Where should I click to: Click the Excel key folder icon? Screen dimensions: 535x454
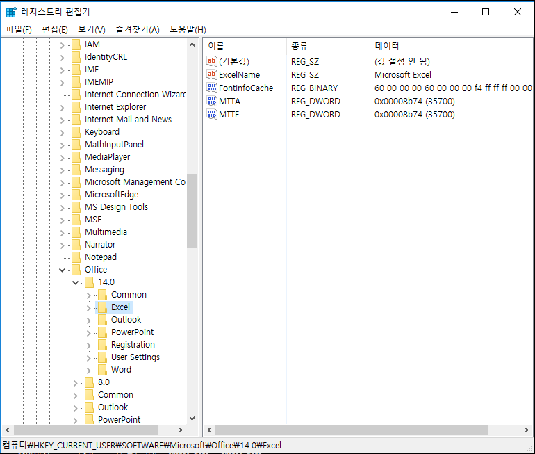102,307
